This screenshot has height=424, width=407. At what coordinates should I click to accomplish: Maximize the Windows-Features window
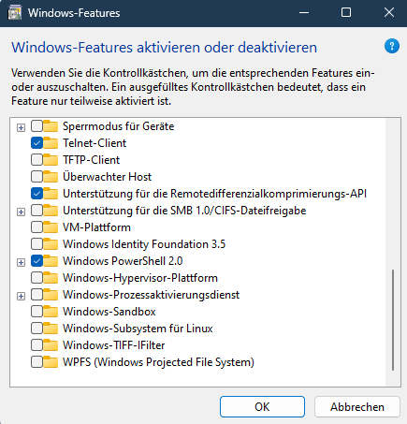[x=346, y=13]
